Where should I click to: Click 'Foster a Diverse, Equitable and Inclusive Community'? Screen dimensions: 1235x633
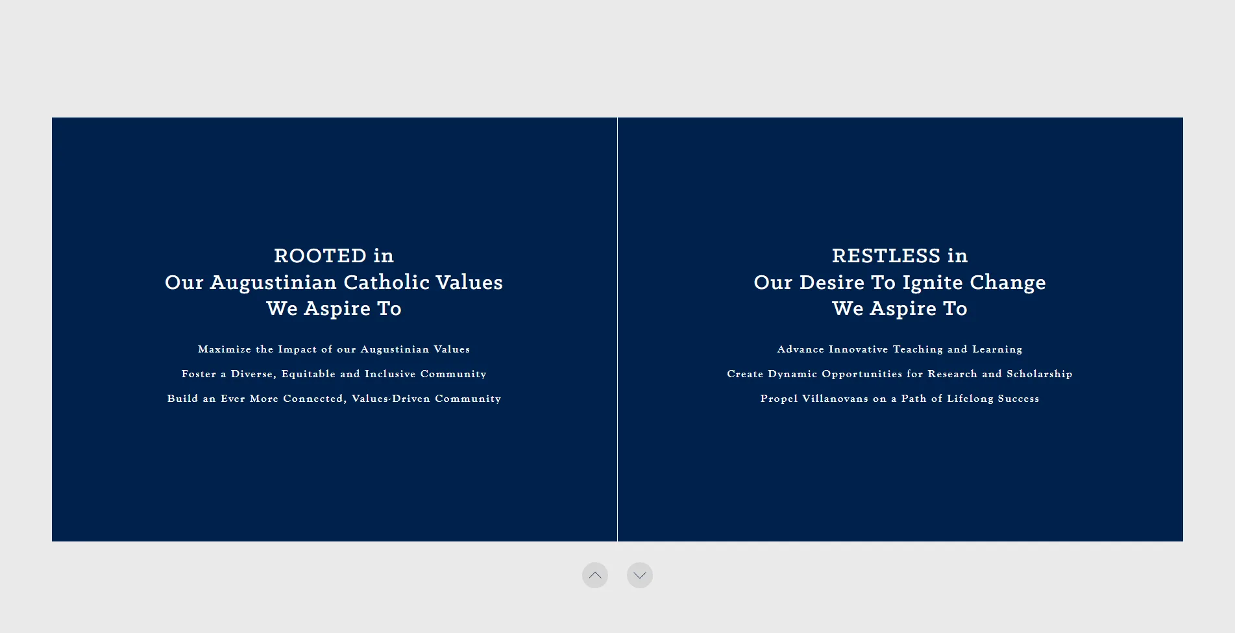[x=334, y=374]
